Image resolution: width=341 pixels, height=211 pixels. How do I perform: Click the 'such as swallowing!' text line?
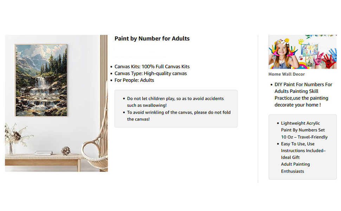[x=147, y=105]
